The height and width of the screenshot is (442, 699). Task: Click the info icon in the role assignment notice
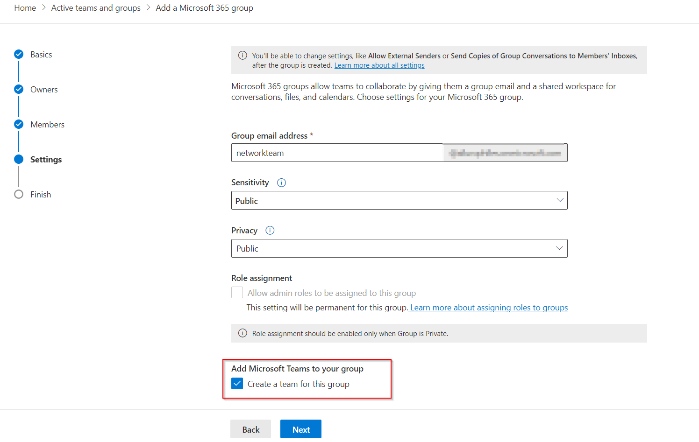click(x=243, y=333)
